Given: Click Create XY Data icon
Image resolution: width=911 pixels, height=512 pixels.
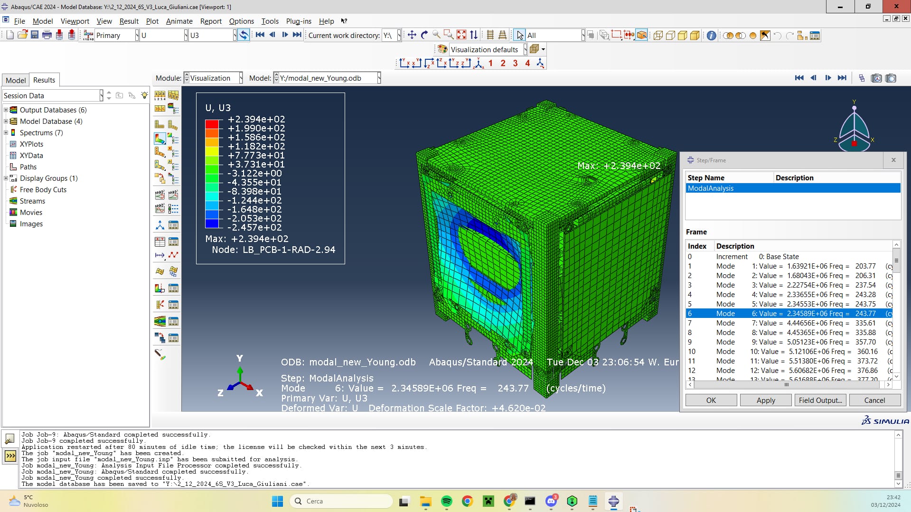Looking at the screenshot, I should (x=160, y=242).
